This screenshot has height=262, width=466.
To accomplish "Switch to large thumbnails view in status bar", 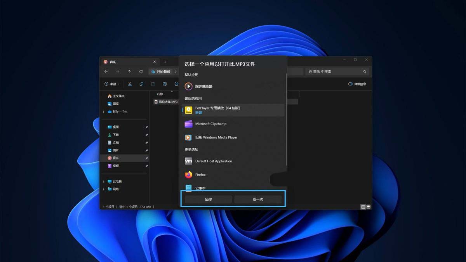I will click(x=368, y=207).
